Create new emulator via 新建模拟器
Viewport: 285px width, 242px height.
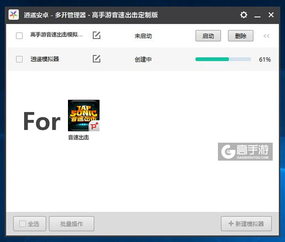246,224
